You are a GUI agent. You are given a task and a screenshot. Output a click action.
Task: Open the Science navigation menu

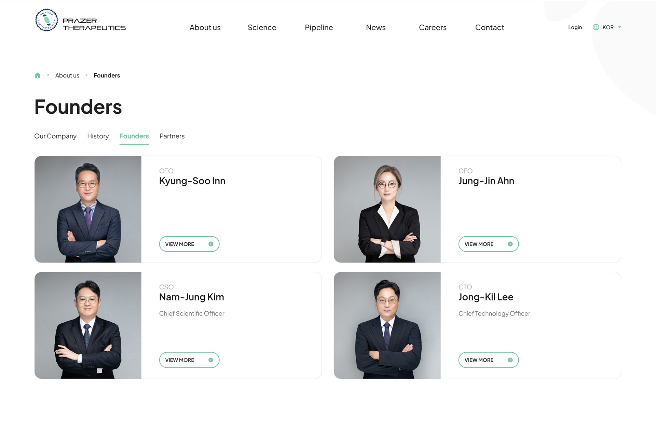tap(262, 28)
